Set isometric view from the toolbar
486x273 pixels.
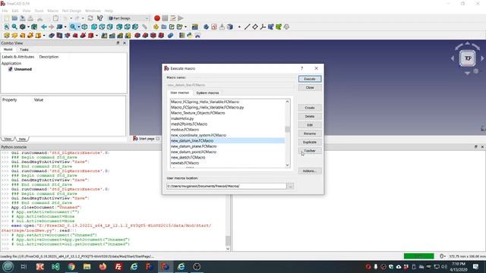click(x=84, y=27)
